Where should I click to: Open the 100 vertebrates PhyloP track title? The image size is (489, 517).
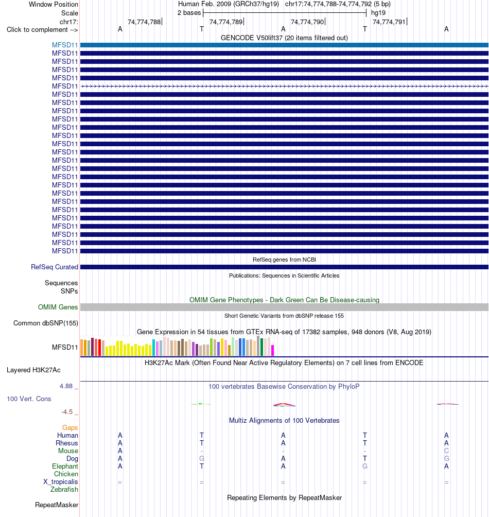tap(284, 386)
